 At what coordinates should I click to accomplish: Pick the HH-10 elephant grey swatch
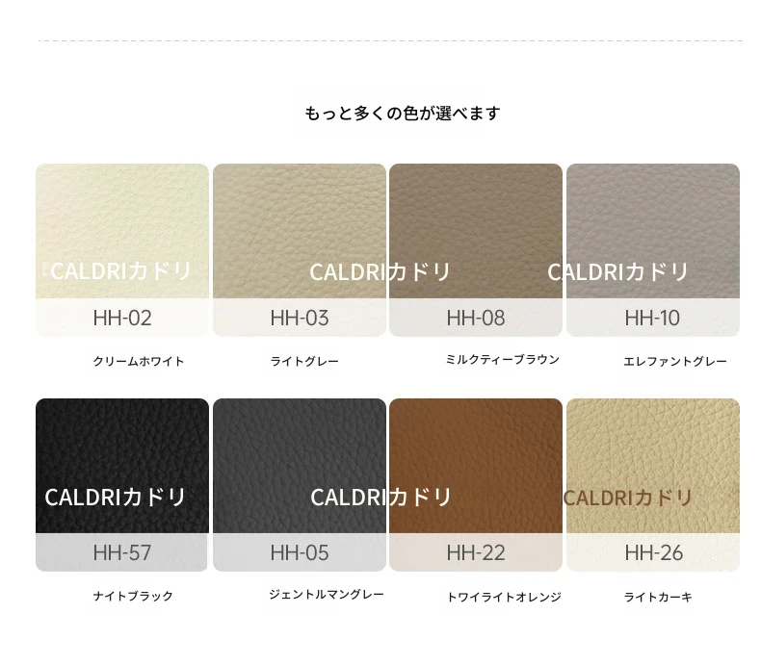(x=653, y=250)
